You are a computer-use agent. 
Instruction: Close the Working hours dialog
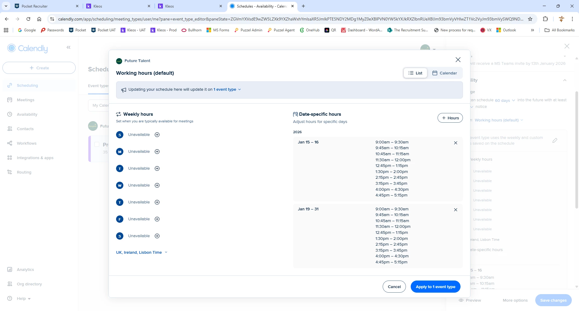point(458,60)
